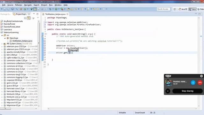The width and height of the screenshot is (204, 115).
Task: Collapse the ktpackage node
Action: click(x=5, y=38)
